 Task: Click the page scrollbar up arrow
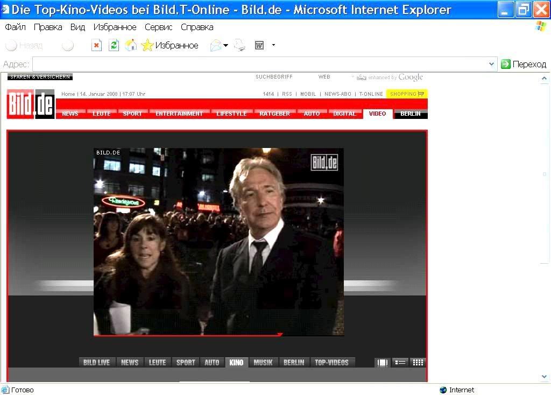pyautogui.click(x=544, y=79)
